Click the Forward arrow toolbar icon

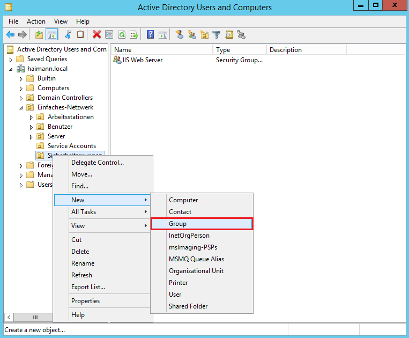23,34
